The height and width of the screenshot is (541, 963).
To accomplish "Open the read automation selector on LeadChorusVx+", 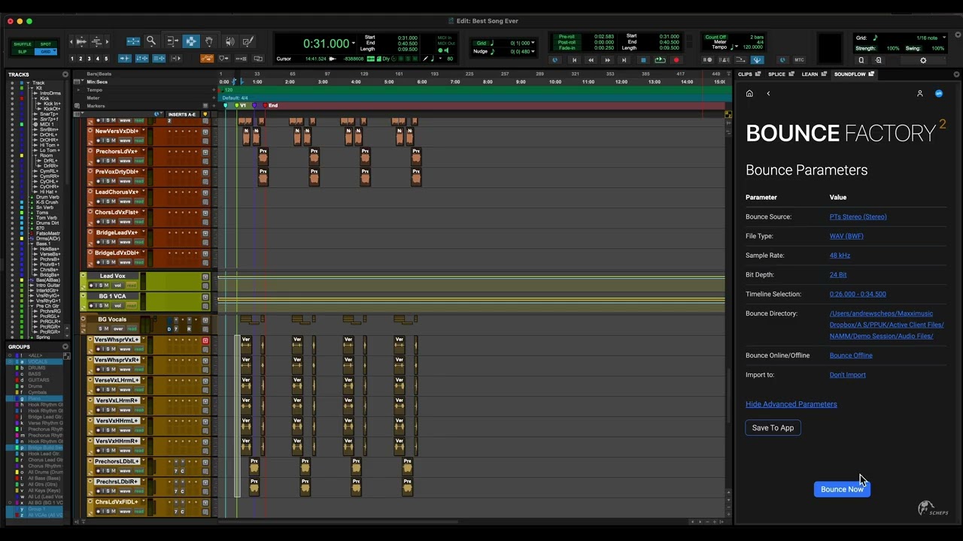I will click(138, 201).
